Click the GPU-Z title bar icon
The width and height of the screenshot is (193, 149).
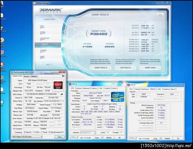(12, 72)
